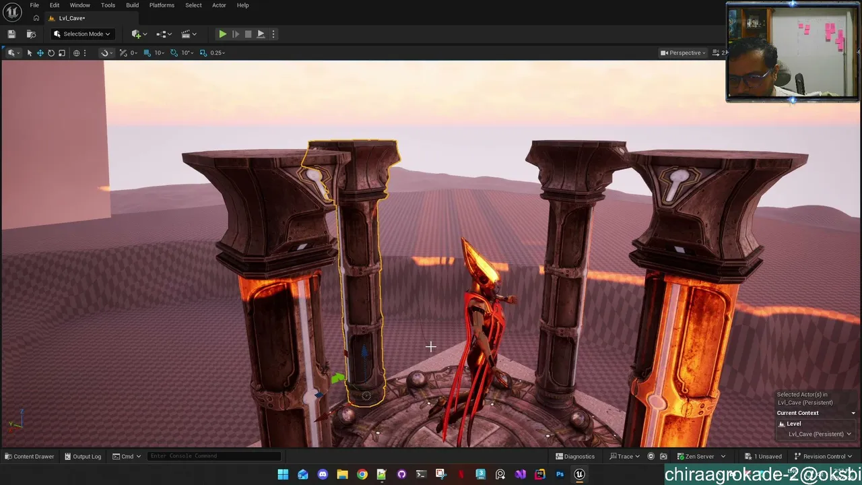Open transform tools three-dot options
The width and height of the screenshot is (862, 485).
pos(85,53)
